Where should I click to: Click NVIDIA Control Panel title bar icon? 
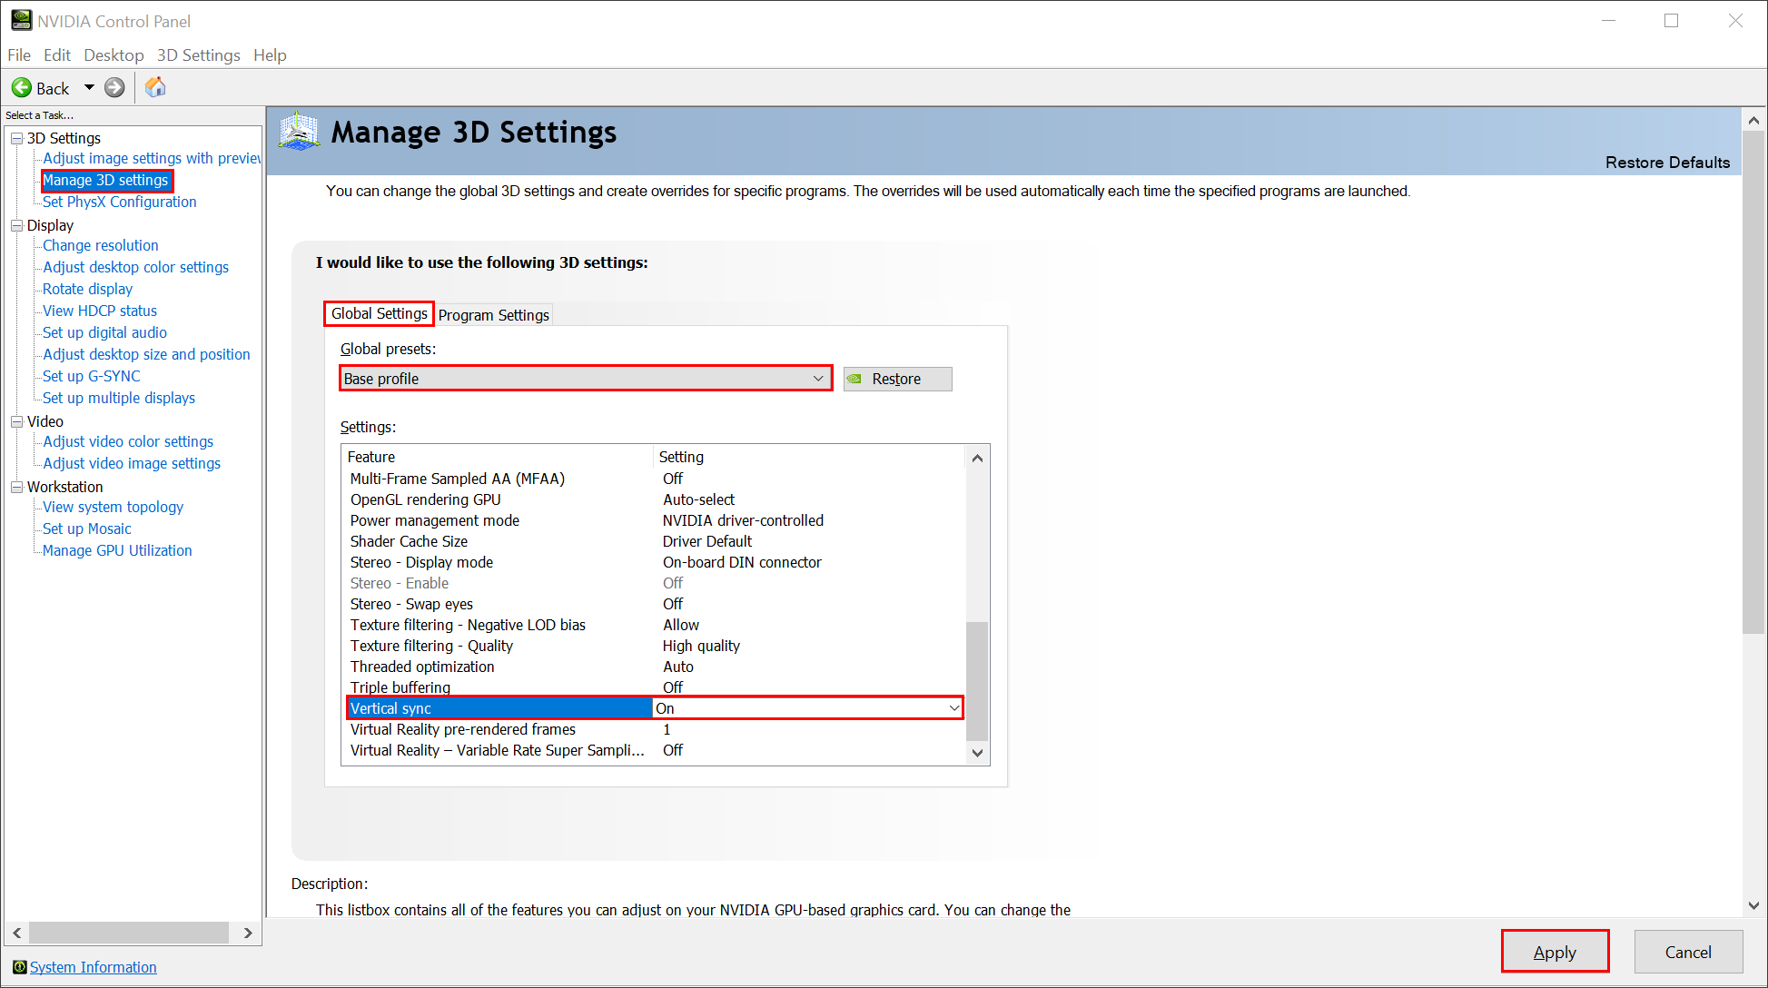[x=20, y=20]
